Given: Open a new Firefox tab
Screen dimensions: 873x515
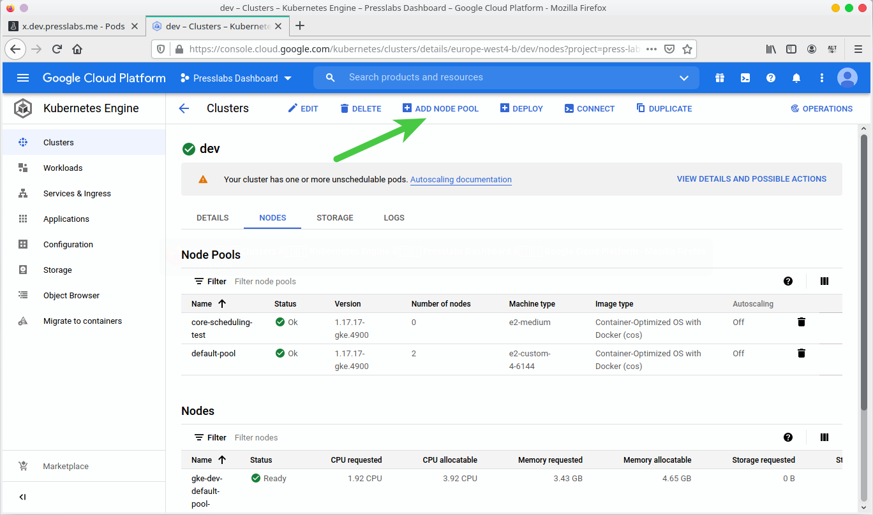Looking at the screenshot, I should (x=300, y=26).
